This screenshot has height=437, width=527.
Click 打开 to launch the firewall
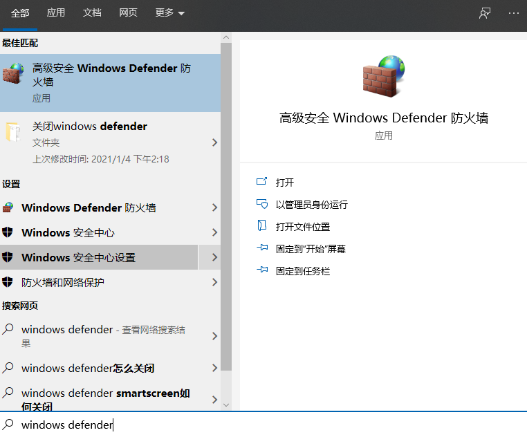pos(285,183)
